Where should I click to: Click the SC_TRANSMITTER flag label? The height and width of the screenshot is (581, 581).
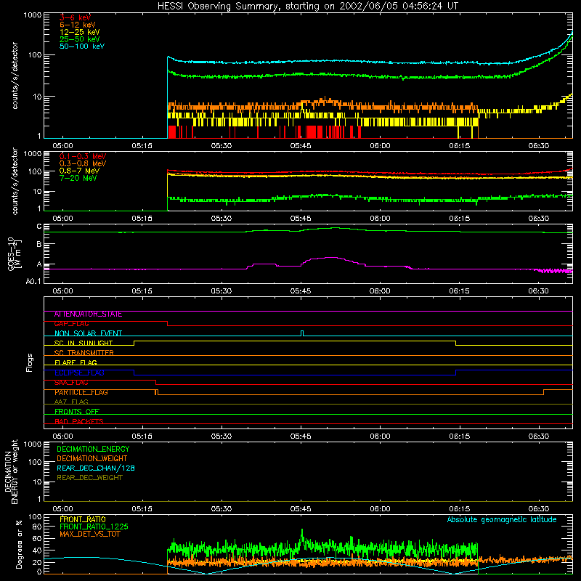(84, 353)
